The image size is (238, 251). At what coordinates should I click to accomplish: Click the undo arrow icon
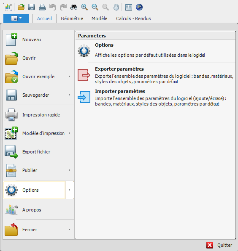(x=53, y=7)
